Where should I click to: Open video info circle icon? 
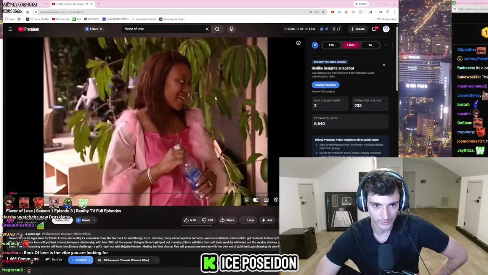[299, 43]
